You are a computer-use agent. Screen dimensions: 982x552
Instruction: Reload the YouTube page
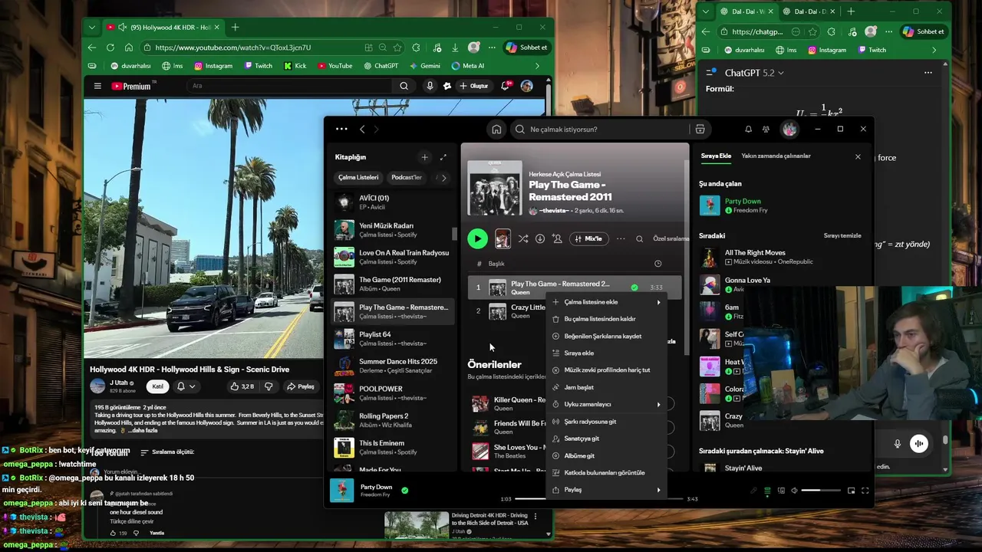(110, 48)
